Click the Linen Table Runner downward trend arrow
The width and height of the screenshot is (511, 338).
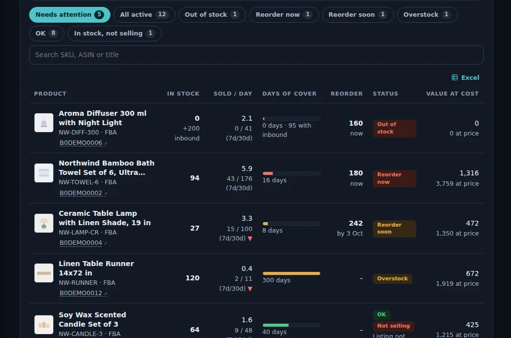pyautogui.click(x=250, y=289)
